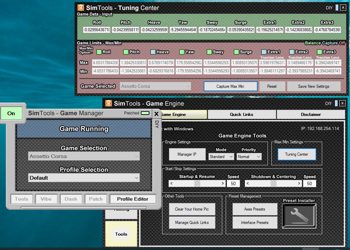Click Reset in Tuning Center
The width and height of the screenshot is (350, 250).
click(272, 86)
